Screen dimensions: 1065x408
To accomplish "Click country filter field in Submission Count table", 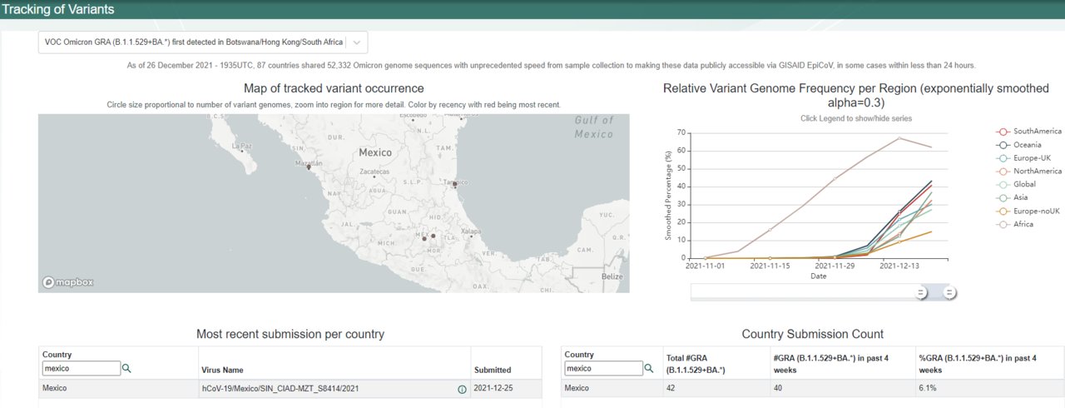I will pos(604,368).
